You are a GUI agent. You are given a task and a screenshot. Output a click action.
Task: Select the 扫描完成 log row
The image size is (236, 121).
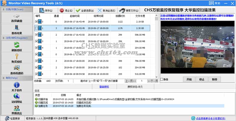pos(130,103)
